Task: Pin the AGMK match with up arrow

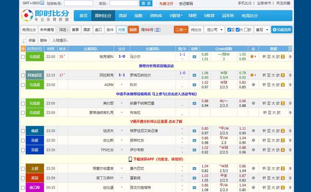Action: click(290, 85)
